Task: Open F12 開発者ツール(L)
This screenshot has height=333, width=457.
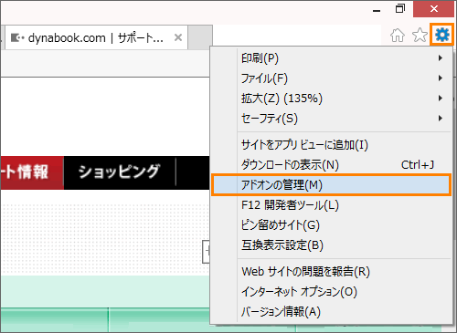Action: point(331,205)
